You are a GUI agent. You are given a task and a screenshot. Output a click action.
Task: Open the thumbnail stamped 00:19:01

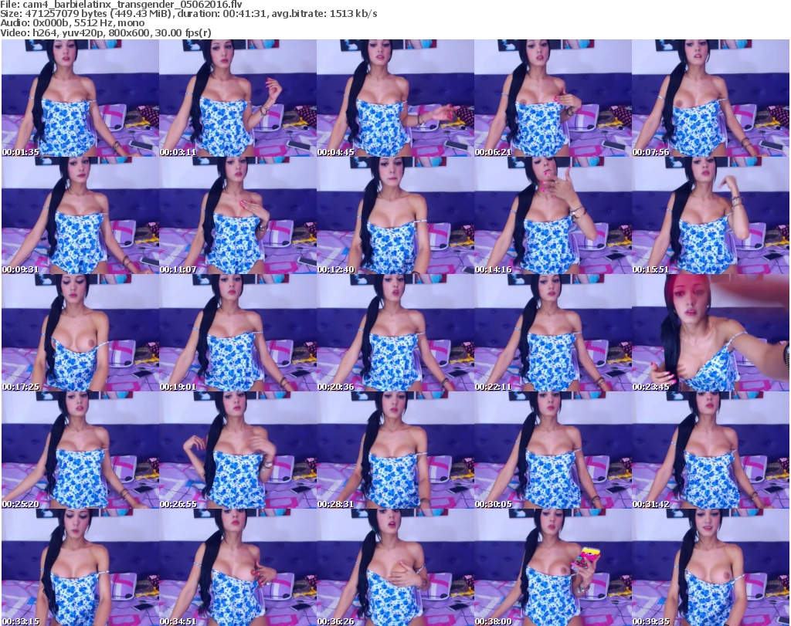(x=238, y=333)
